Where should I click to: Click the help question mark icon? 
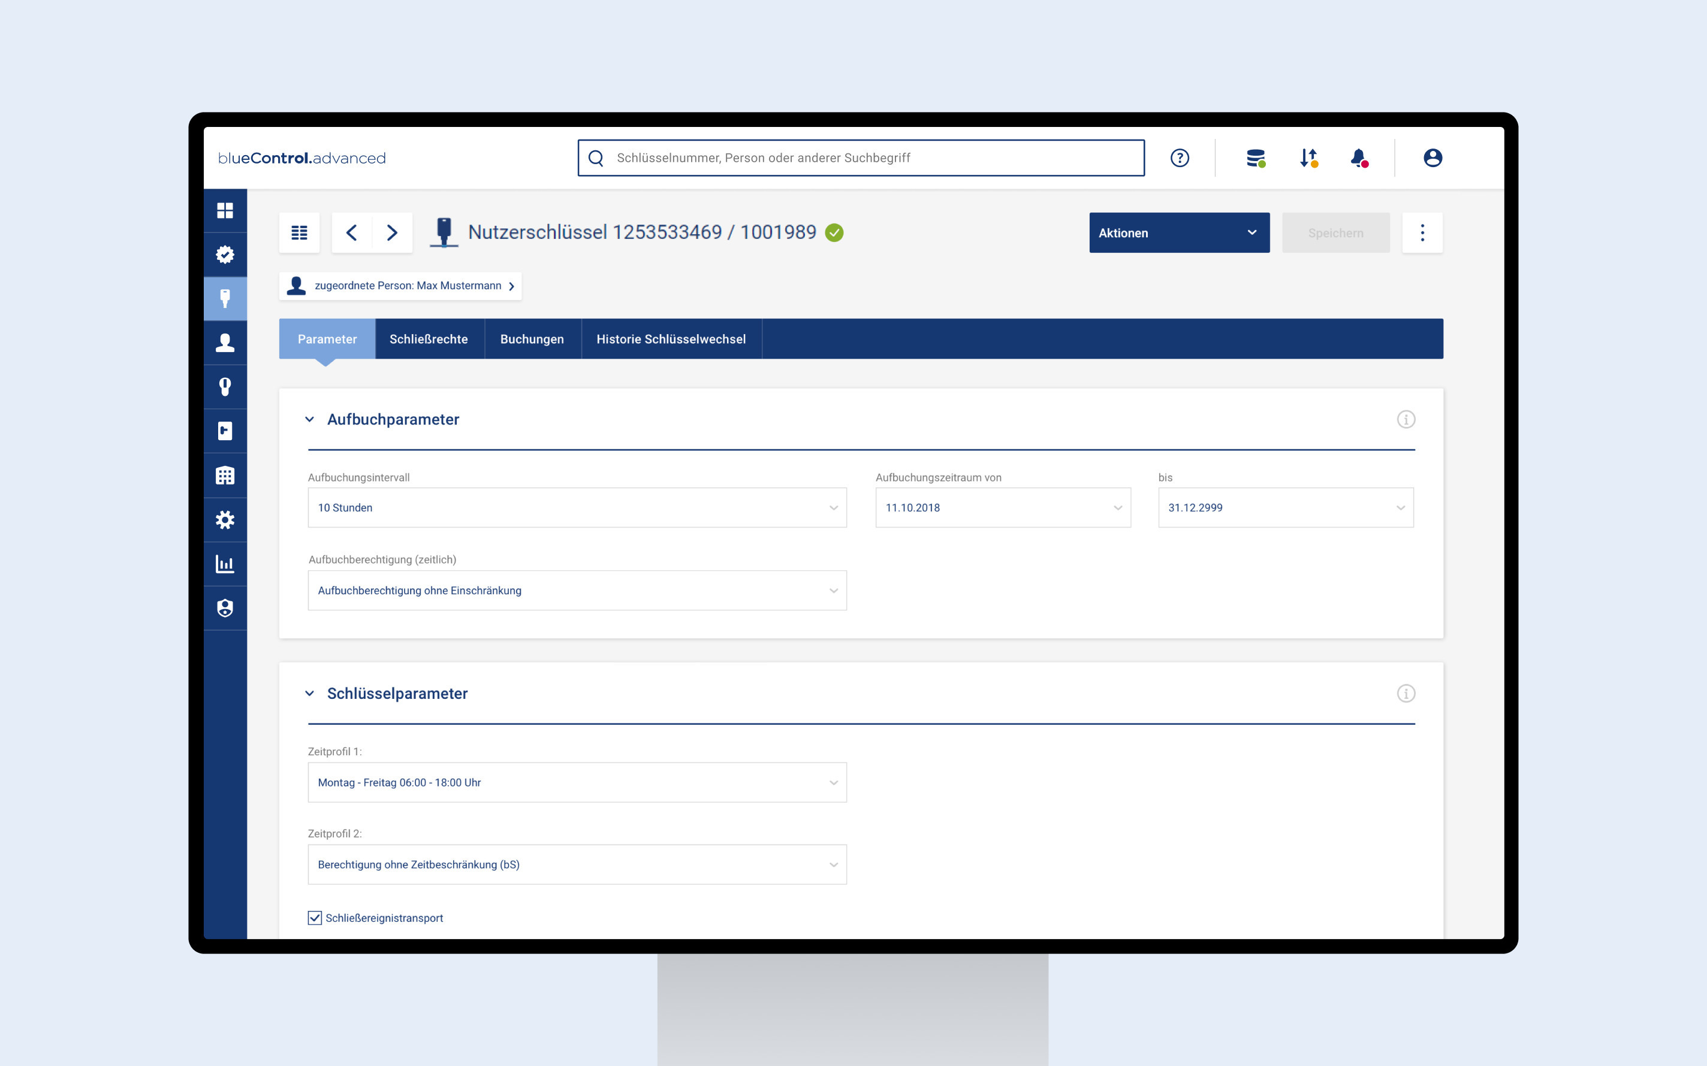(1180, 158)
